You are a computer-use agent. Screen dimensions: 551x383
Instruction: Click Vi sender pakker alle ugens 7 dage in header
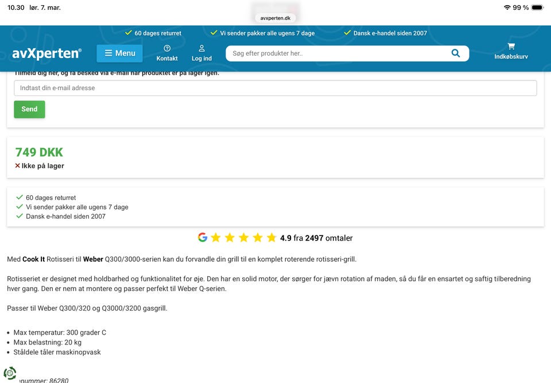[x=267, y=33]
